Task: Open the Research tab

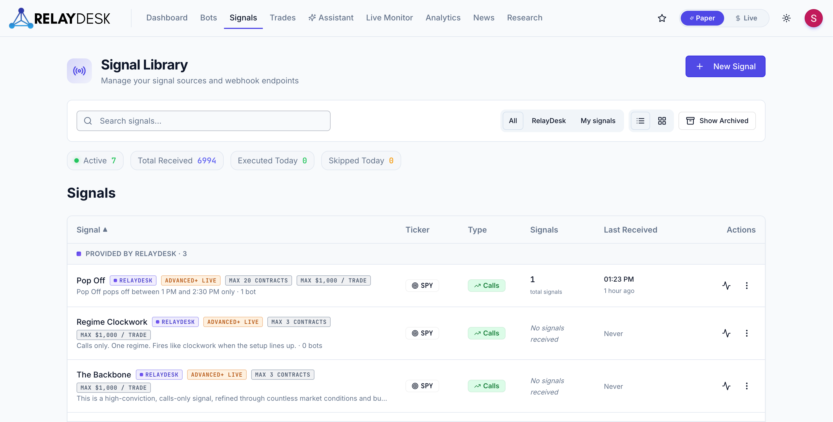Action: [525, 18]
